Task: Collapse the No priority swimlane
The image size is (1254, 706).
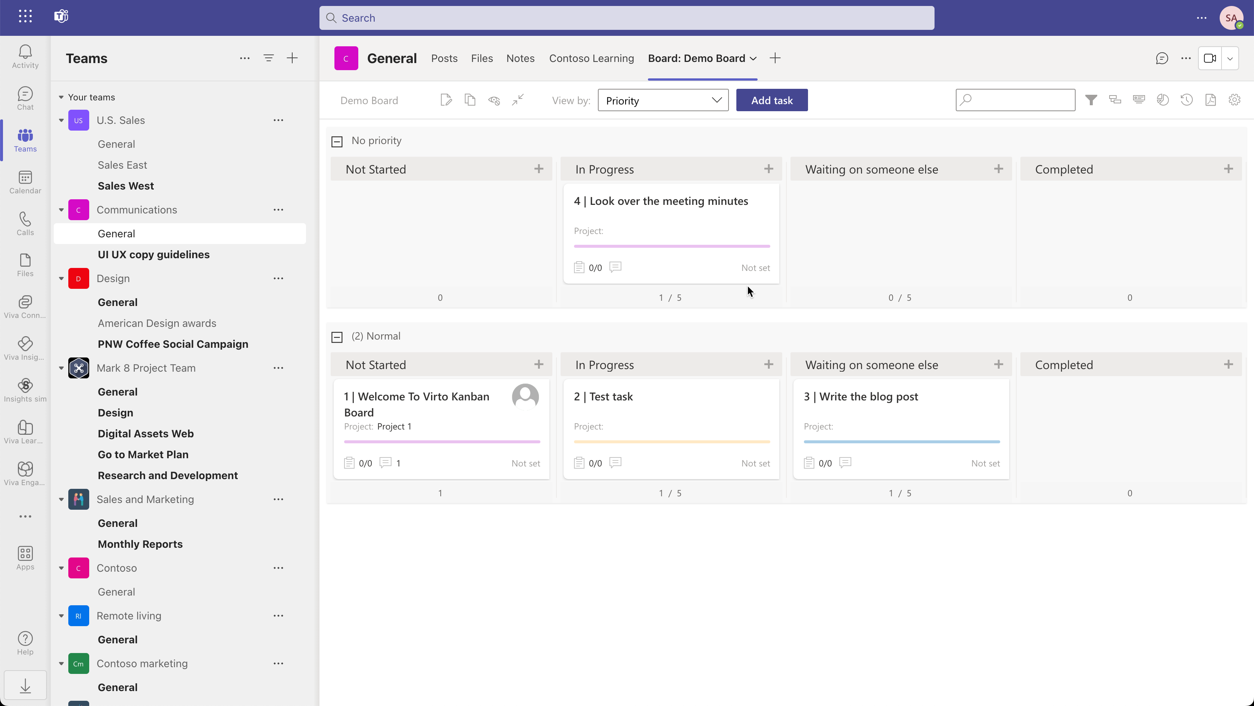Action: pyautogui.click(x=337, y=141)
